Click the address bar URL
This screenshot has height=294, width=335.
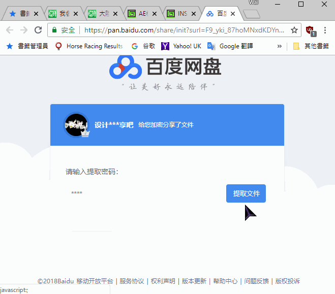[x=184, y=30]
